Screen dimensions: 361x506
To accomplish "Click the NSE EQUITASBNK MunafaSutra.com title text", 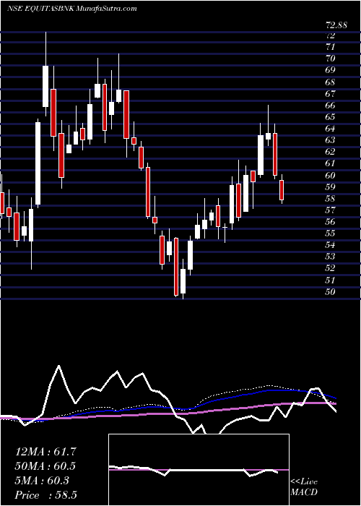I will [x=72, y=9].
